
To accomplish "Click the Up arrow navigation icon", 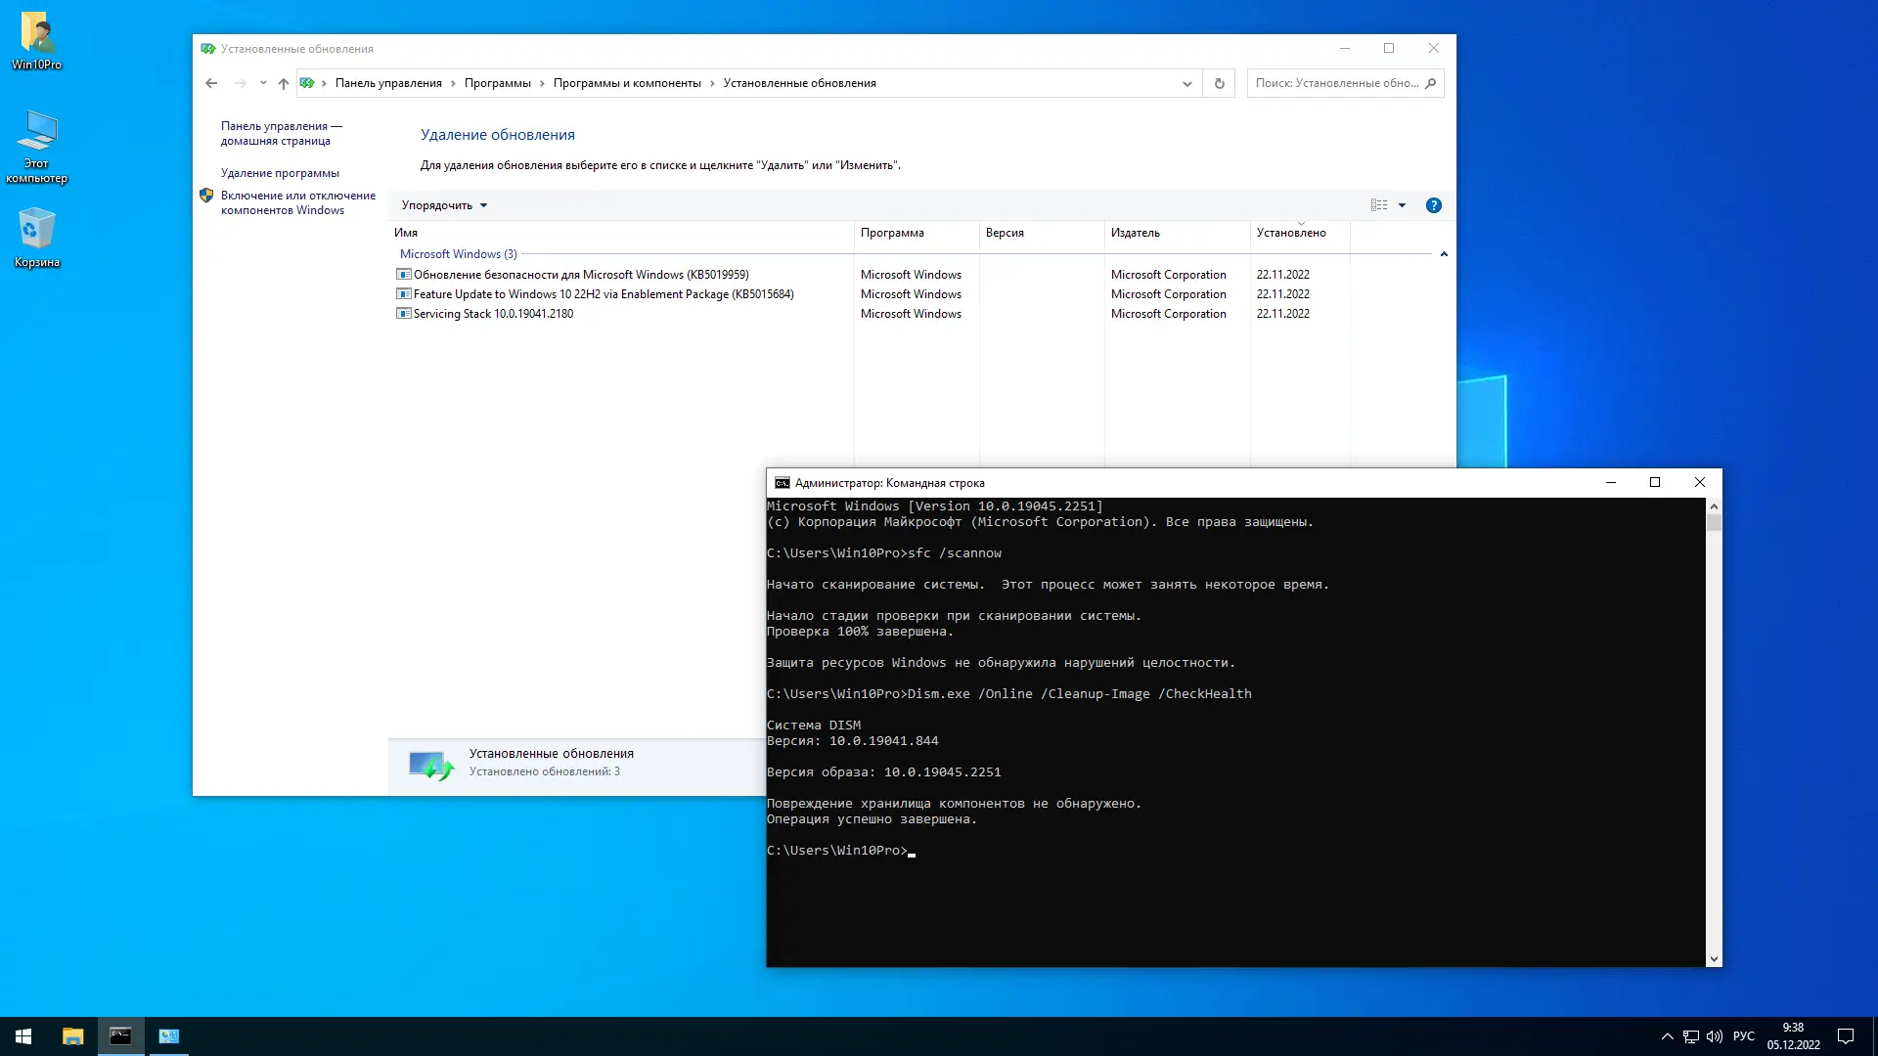I will 285,83.
